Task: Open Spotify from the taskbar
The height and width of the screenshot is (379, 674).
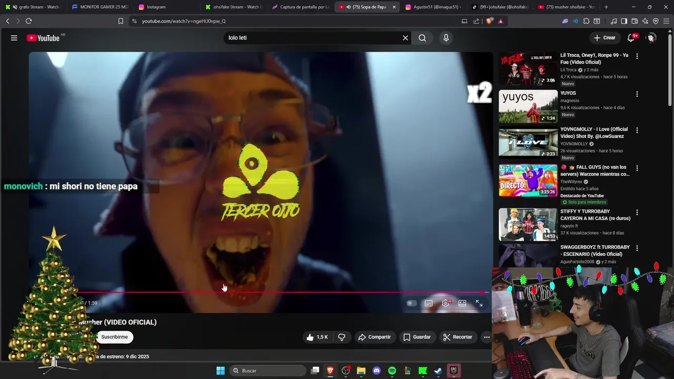Action: coord(392,371)
